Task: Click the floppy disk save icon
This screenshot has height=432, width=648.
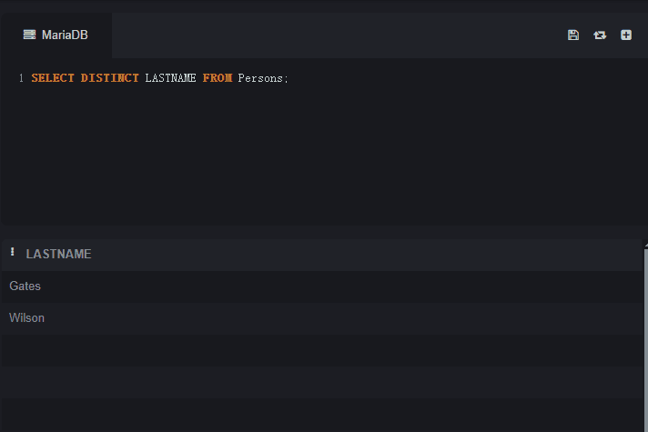Action: coord(573,35)
